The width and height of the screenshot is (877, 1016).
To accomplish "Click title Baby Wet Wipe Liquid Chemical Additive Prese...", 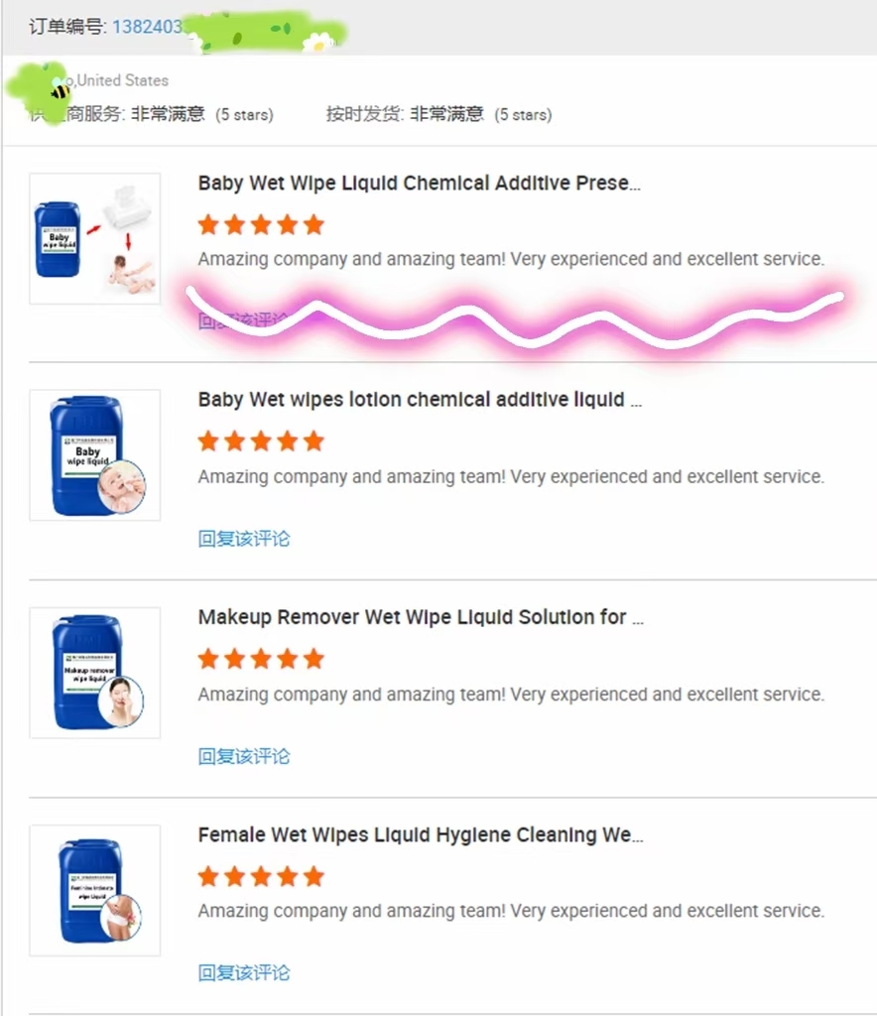I will [419, 184].
